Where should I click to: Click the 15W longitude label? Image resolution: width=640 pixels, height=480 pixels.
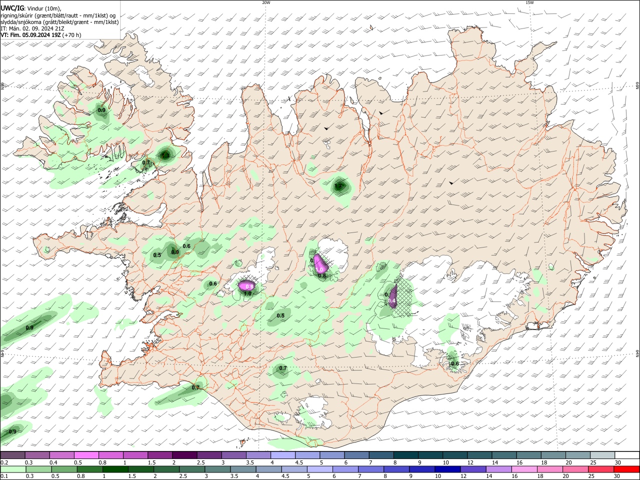529,2
